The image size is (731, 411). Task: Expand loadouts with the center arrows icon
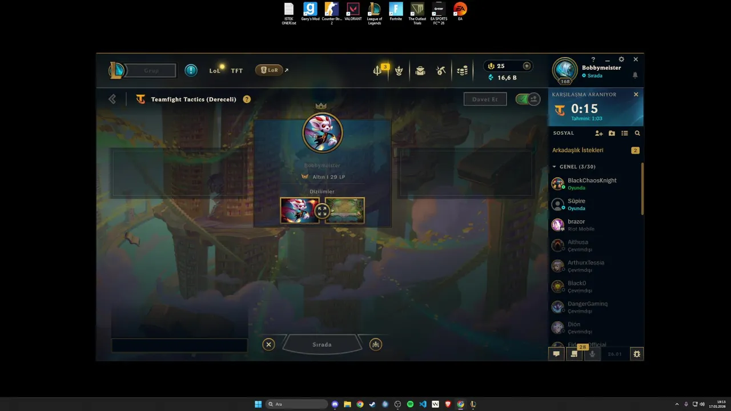tap(322, 211)
